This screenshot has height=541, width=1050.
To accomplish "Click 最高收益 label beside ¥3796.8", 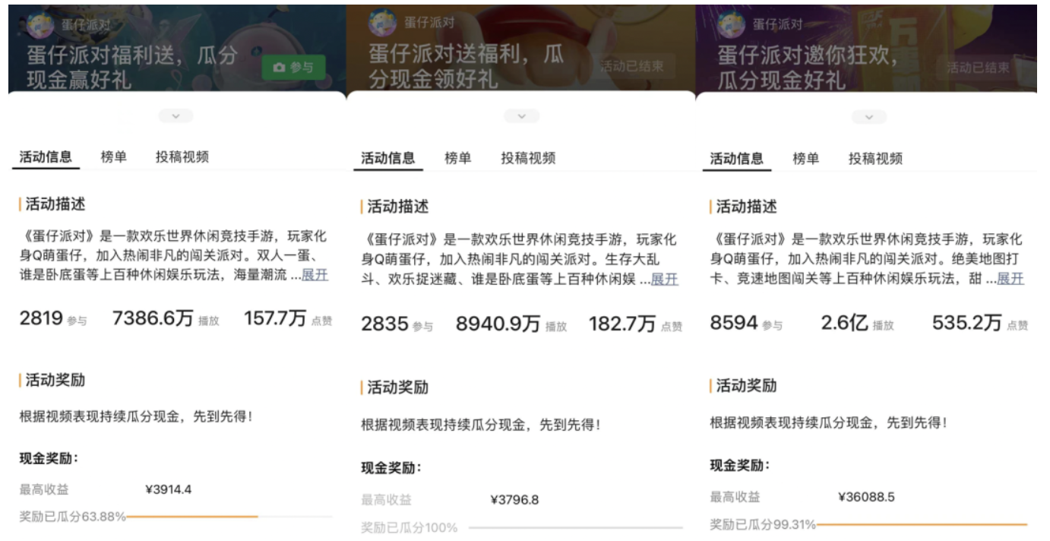I will coord(386,500).
